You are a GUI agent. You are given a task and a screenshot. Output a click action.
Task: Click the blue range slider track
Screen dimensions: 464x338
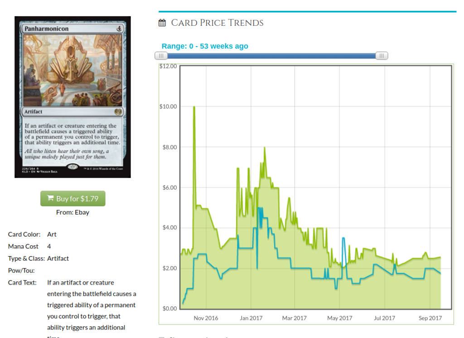click(271, 56)
